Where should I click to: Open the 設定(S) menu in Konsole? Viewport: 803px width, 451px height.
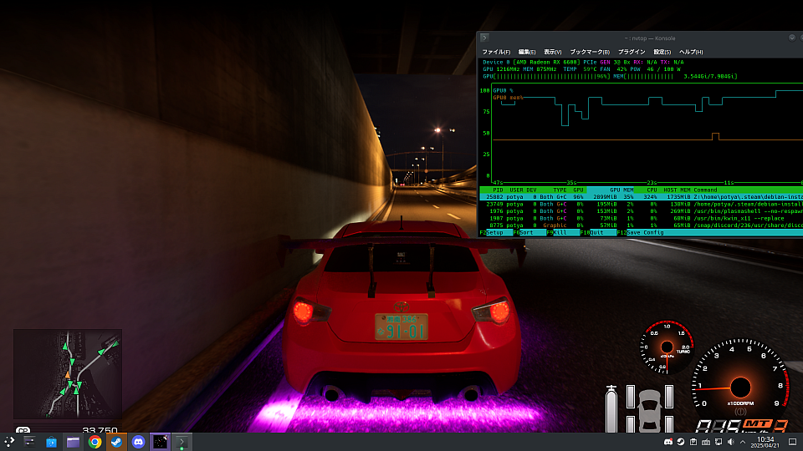tap(662, 52)
